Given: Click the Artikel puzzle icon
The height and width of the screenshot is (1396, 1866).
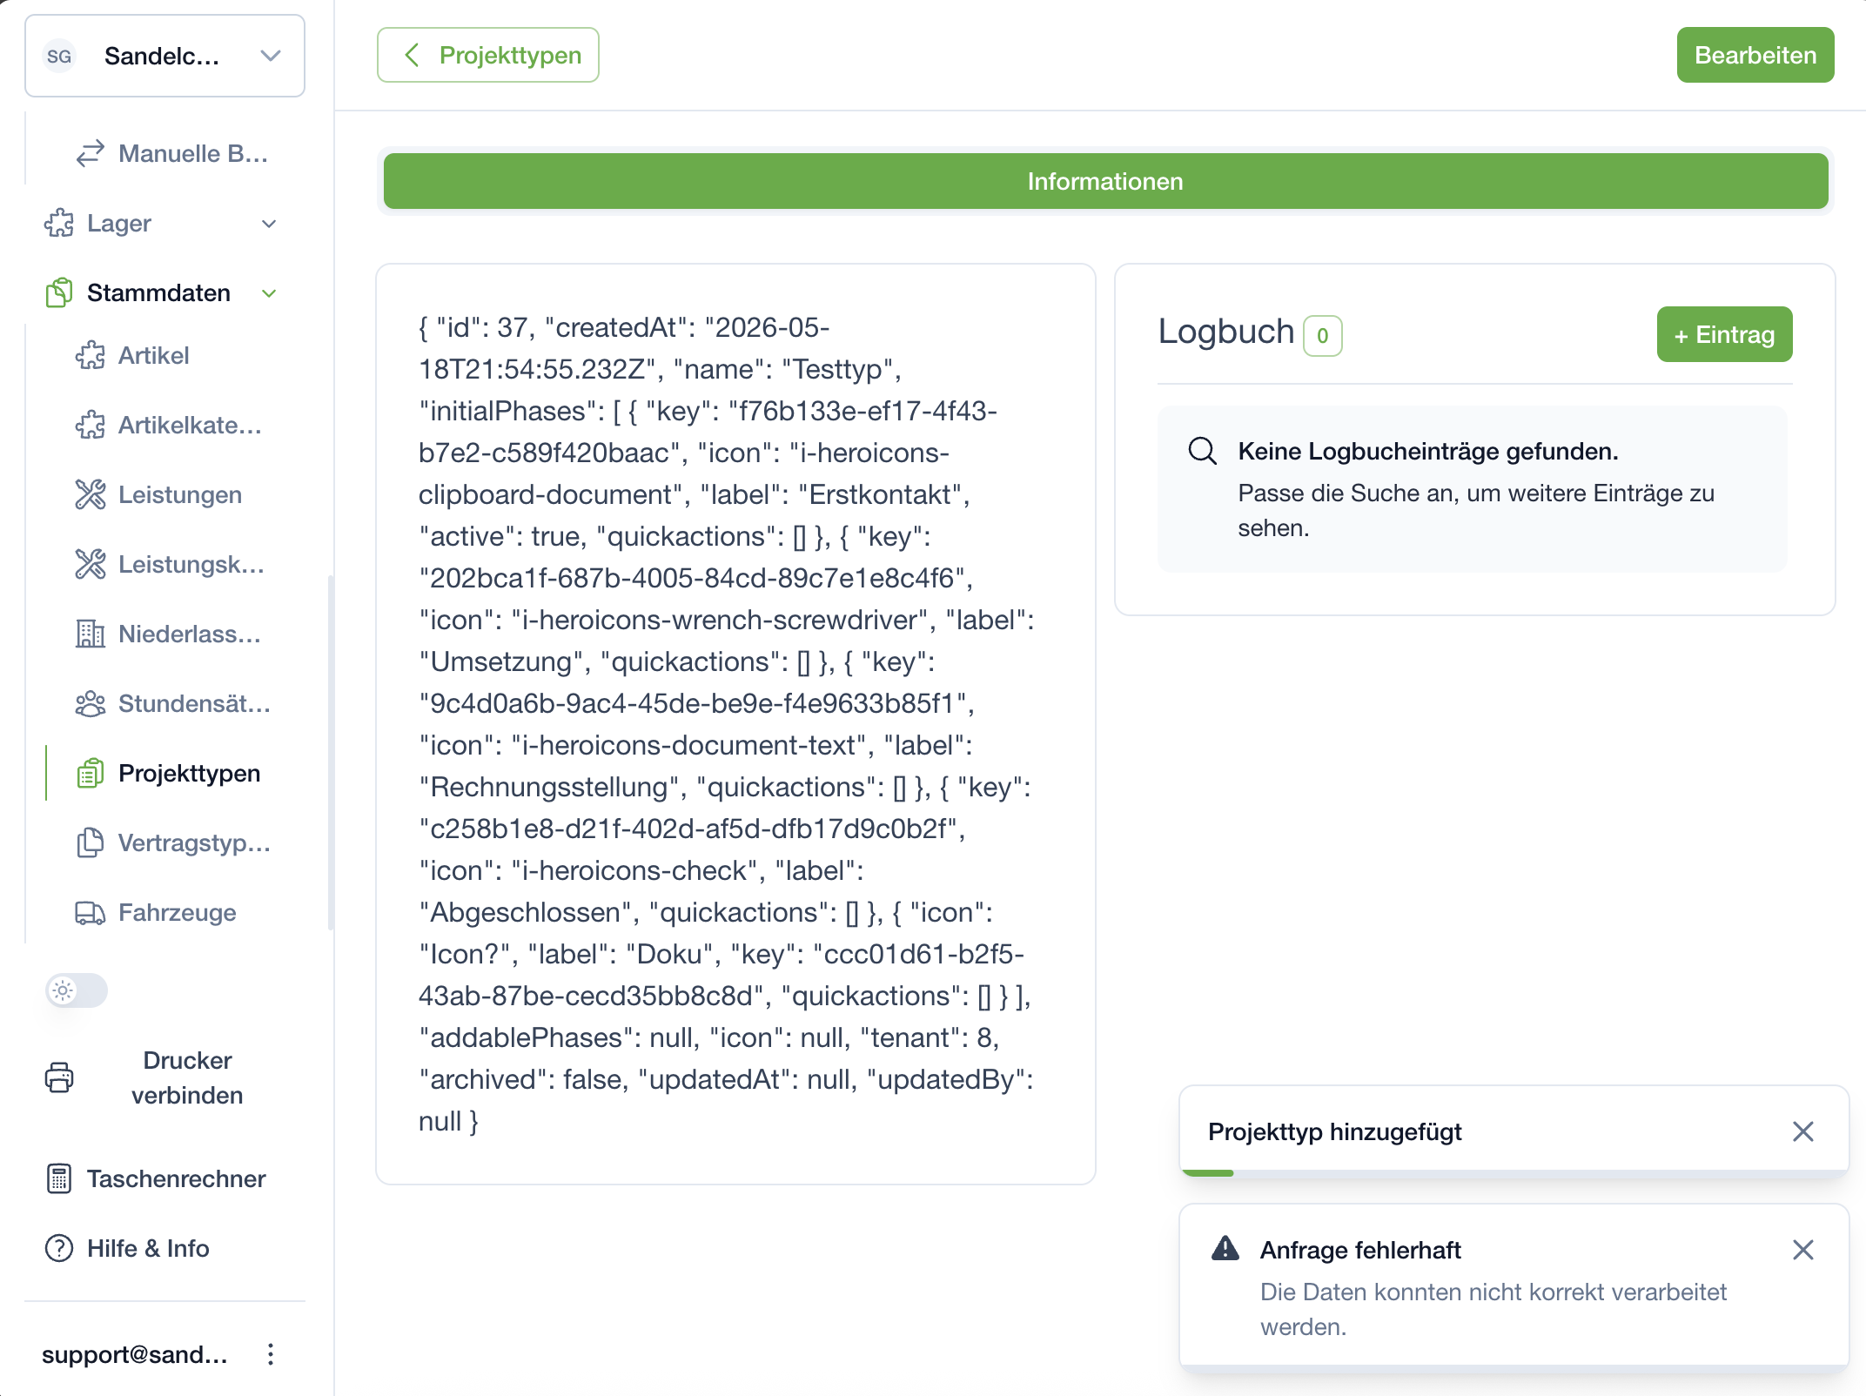Looking at the screenshot, I should (x=91, y=355).
